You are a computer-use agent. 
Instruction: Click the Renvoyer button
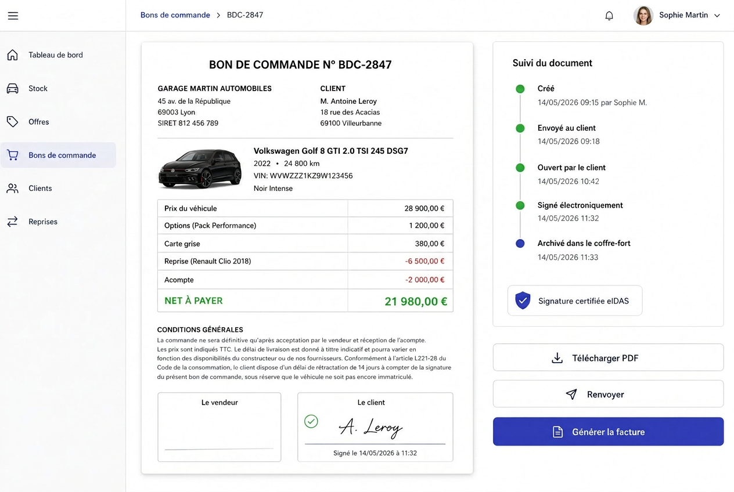[x=608, y=394]
